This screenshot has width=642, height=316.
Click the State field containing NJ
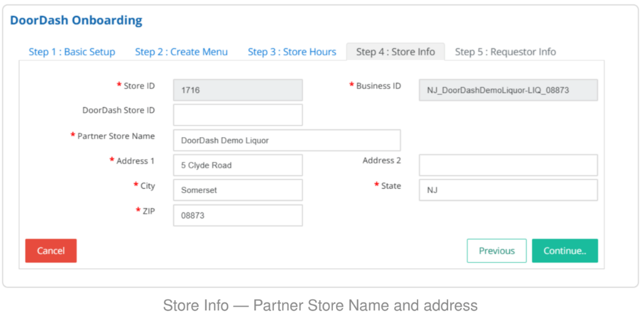pyautogui.click(x=508, y=190)
